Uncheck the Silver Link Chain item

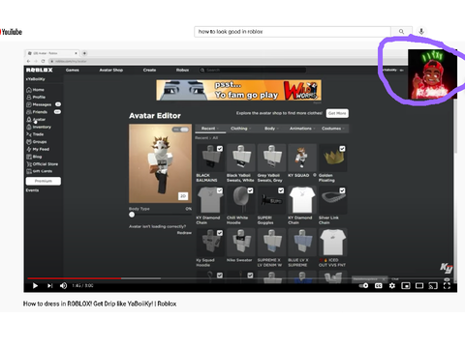point(342,190)
